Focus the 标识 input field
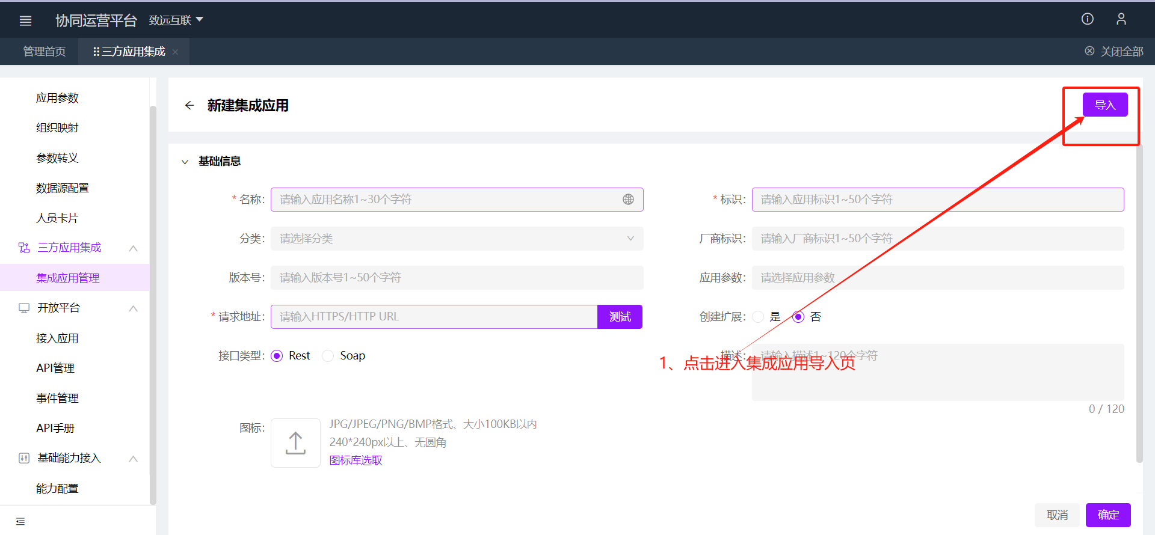Screen dimensions: 1155x535 tap(938, 200)
